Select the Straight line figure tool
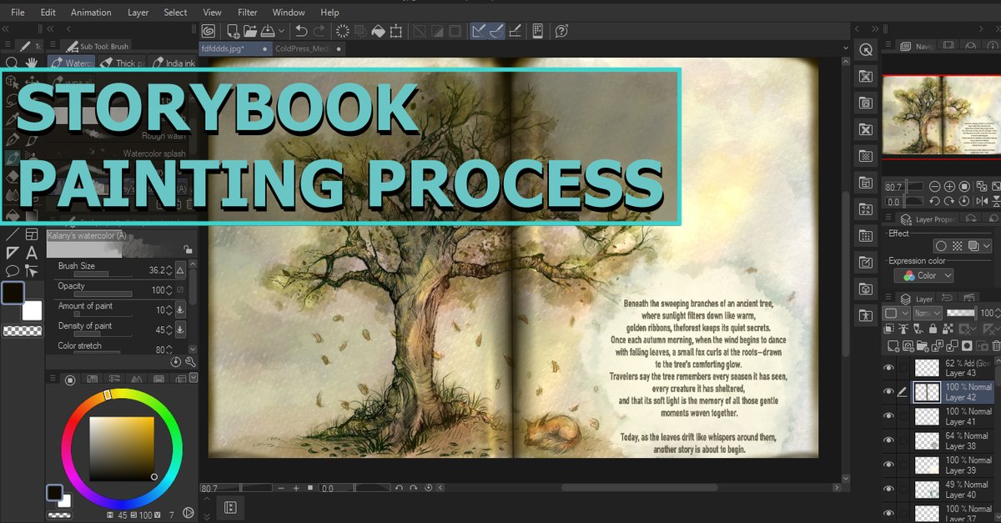1001x523 pixels. point(12,235)
